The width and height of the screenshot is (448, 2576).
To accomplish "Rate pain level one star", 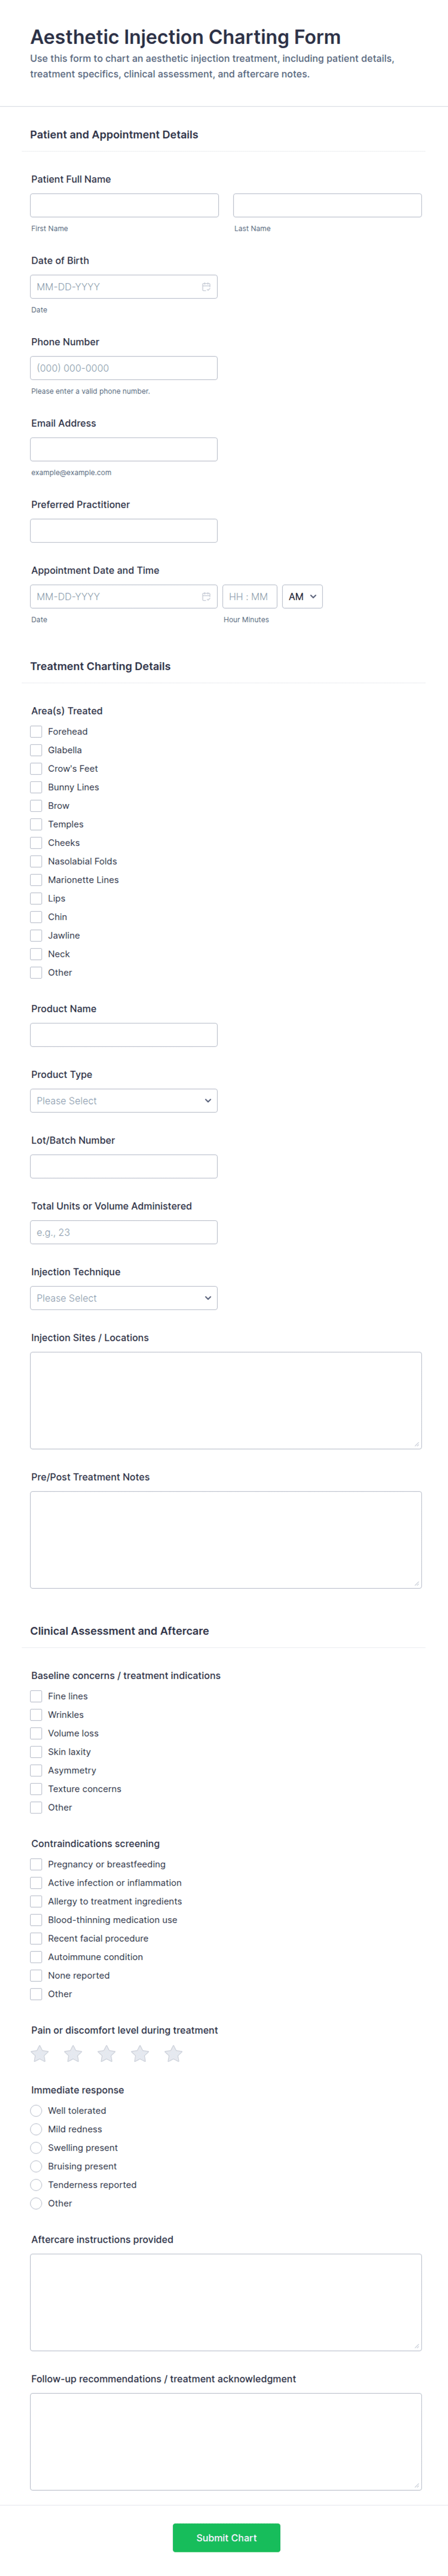I will (40, 2054).
